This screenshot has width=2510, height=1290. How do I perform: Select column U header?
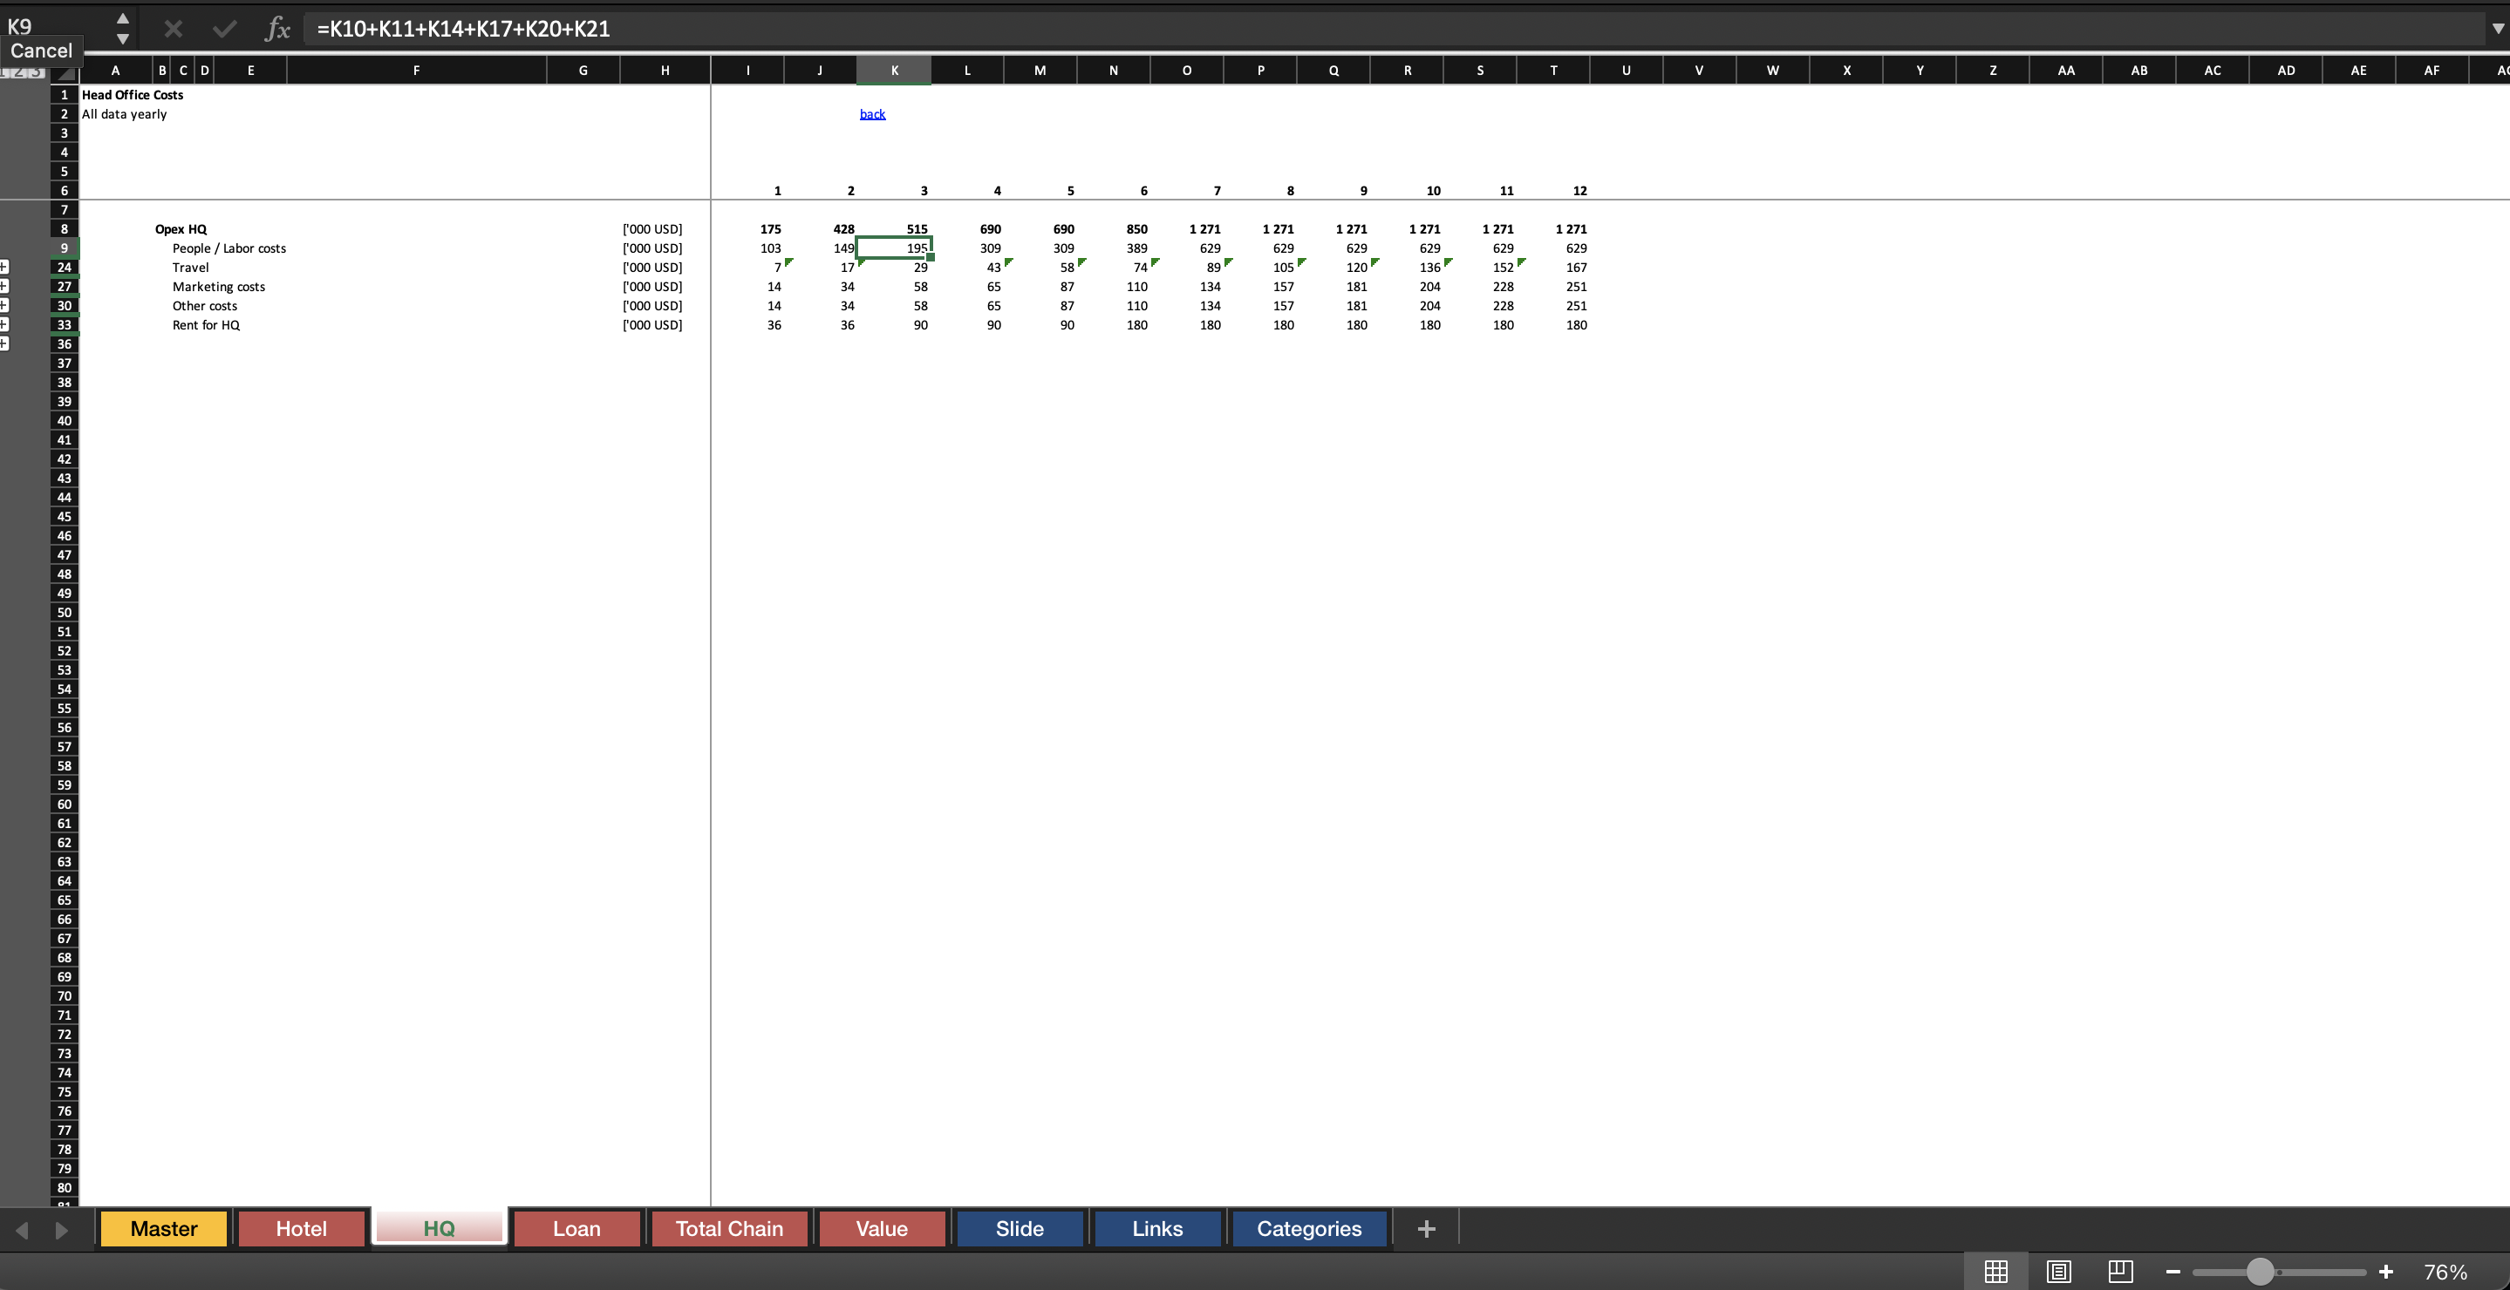1627,70
